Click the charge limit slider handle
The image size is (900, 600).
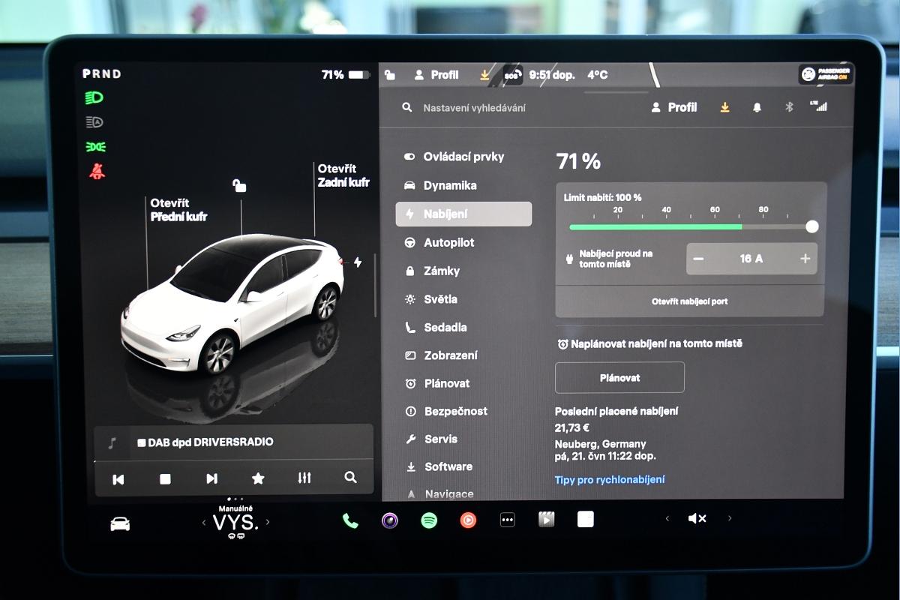[811, 226]
